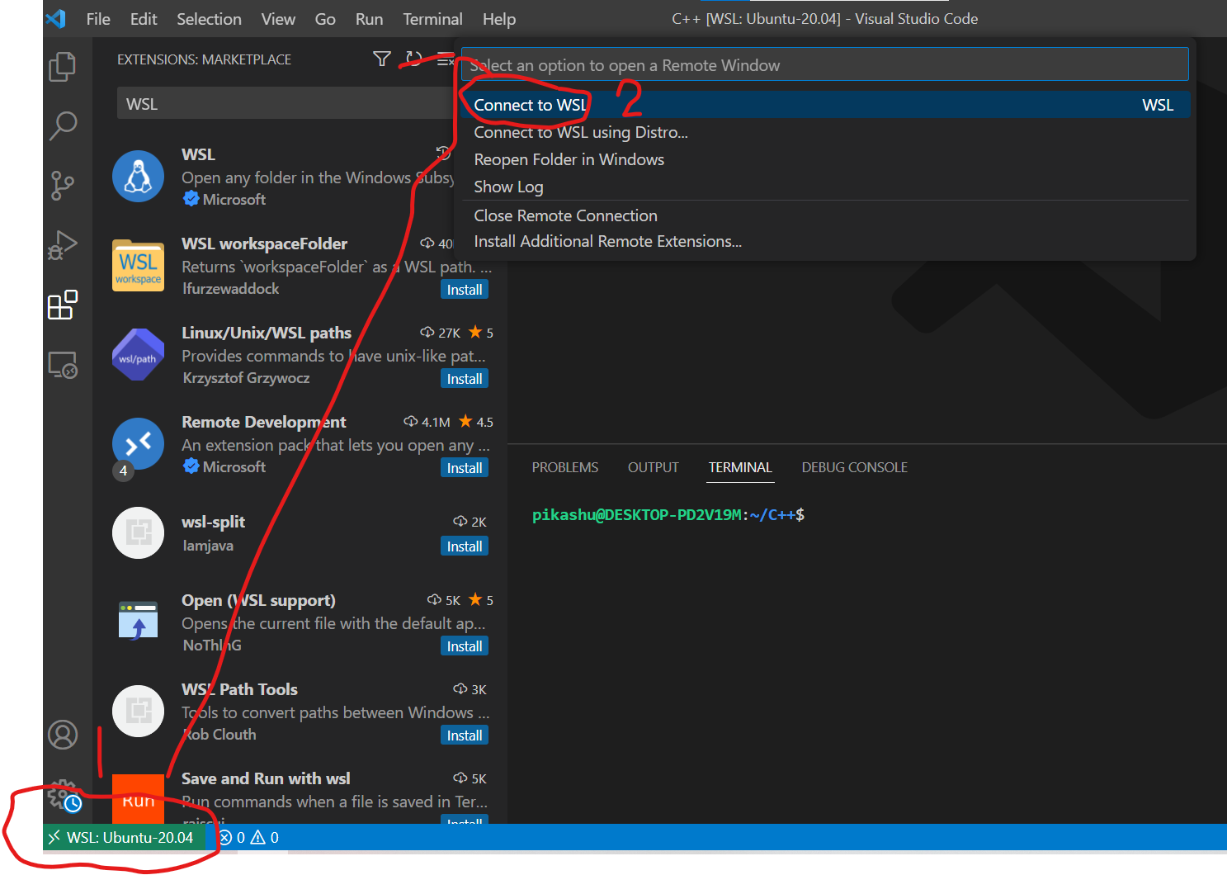
Task: Click the refresh extensions icon
Action: click(413, 59)
